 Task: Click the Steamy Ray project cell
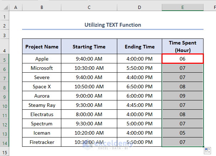(42, 105)
